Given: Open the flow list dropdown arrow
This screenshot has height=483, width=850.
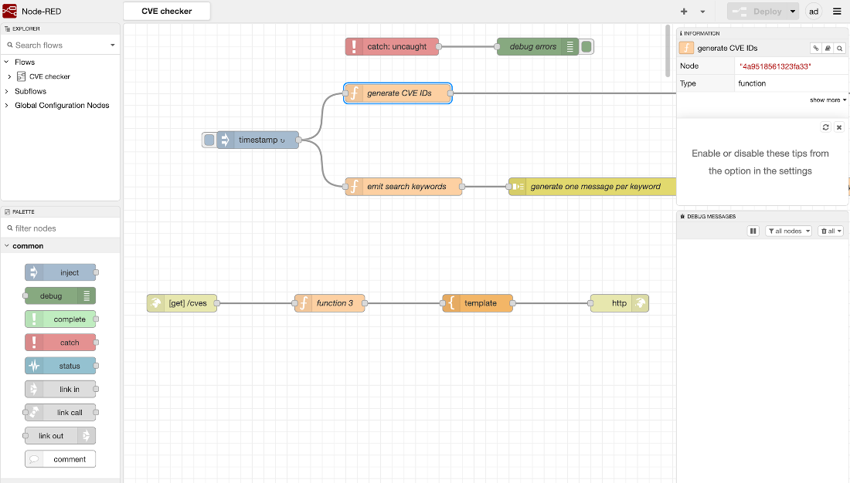Looking at the screenshot, I should (x=702, y=12).
